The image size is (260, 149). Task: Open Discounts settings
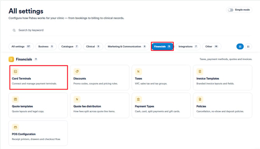point(100,78)
